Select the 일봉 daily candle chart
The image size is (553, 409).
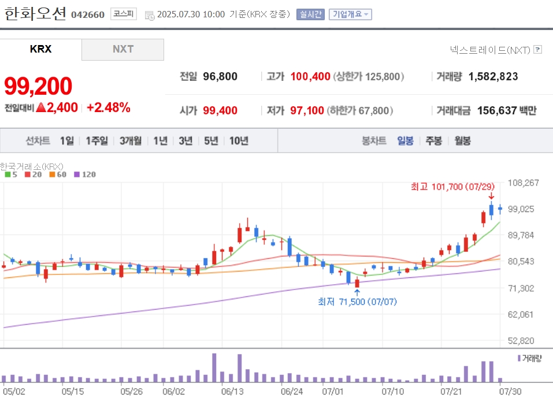pos(405,141)
